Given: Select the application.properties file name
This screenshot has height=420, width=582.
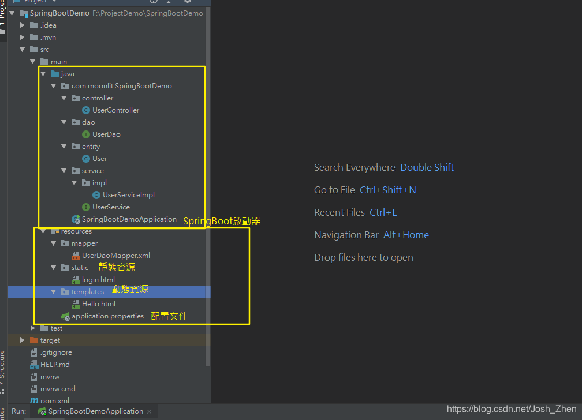Looking at the screenshot, I should (x=107, y=316).
